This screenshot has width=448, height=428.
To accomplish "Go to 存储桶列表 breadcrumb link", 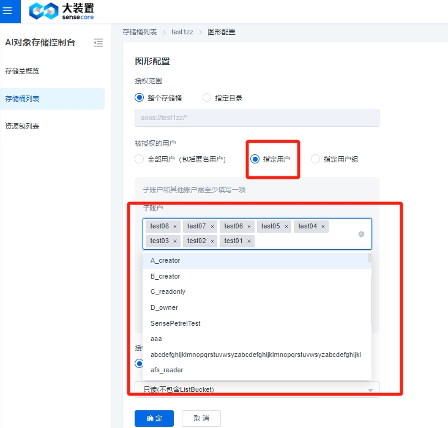I will click(x=140, y=32).
